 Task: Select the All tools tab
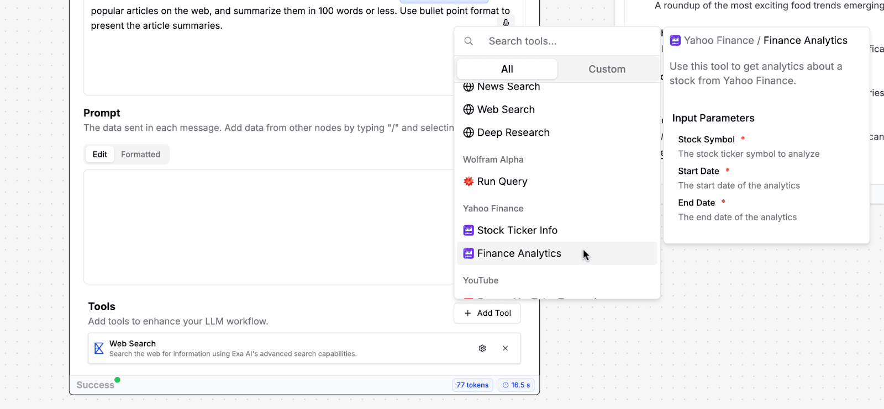coord(507,69)
